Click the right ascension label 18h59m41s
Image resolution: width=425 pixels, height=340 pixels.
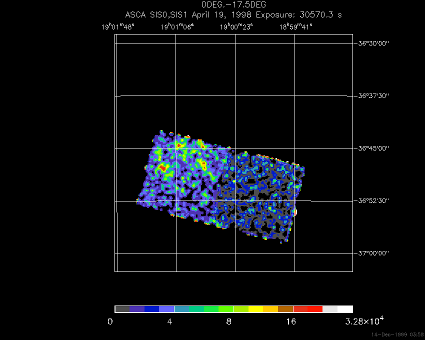[x=295, y=27]
